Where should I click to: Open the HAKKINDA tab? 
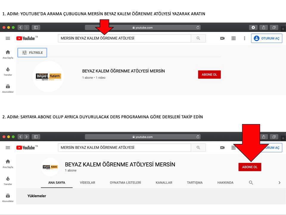click(x=226, y=183)
